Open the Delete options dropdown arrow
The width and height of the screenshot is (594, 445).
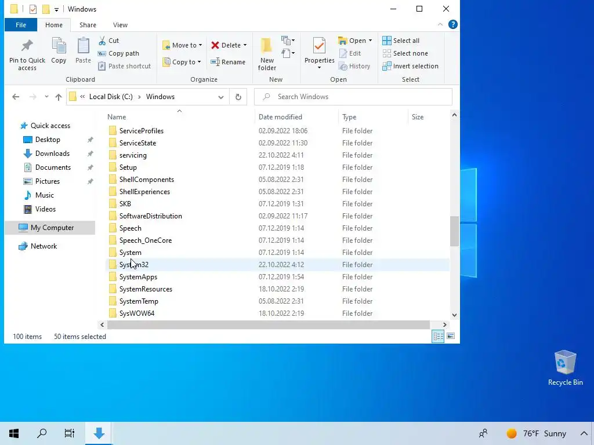pyautogui.click(x=245, y=45)
